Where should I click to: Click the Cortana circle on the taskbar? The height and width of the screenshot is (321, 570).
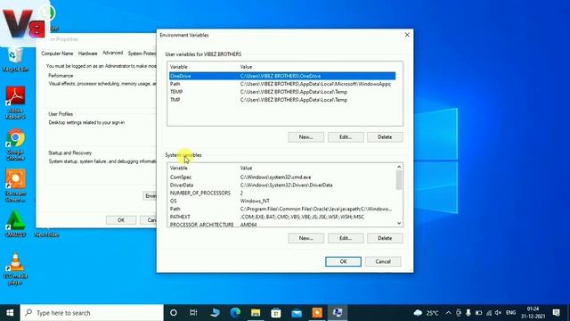coord(174,313)
